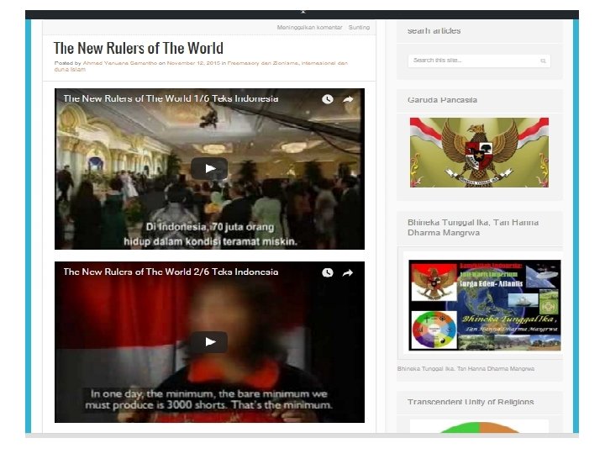
Task: Play the second video, part 2/6
Action: pos(209,341)
